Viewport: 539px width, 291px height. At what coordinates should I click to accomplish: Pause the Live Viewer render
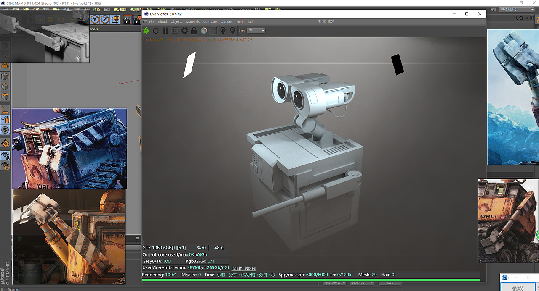coord(165,30)
